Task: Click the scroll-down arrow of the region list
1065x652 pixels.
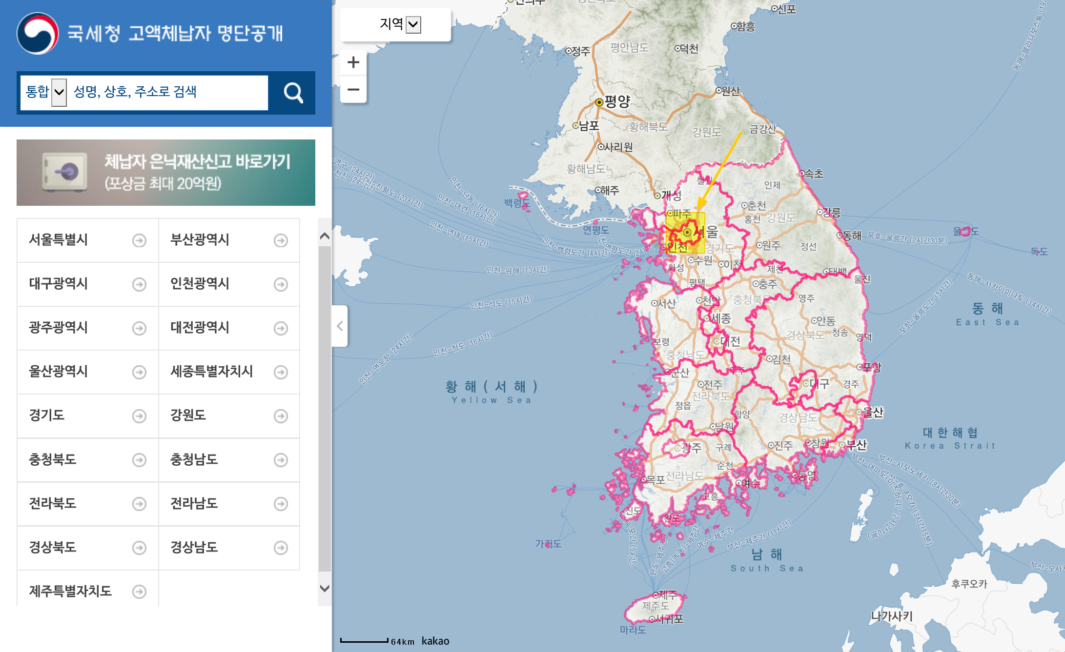Action: click(x=325, y=589)
